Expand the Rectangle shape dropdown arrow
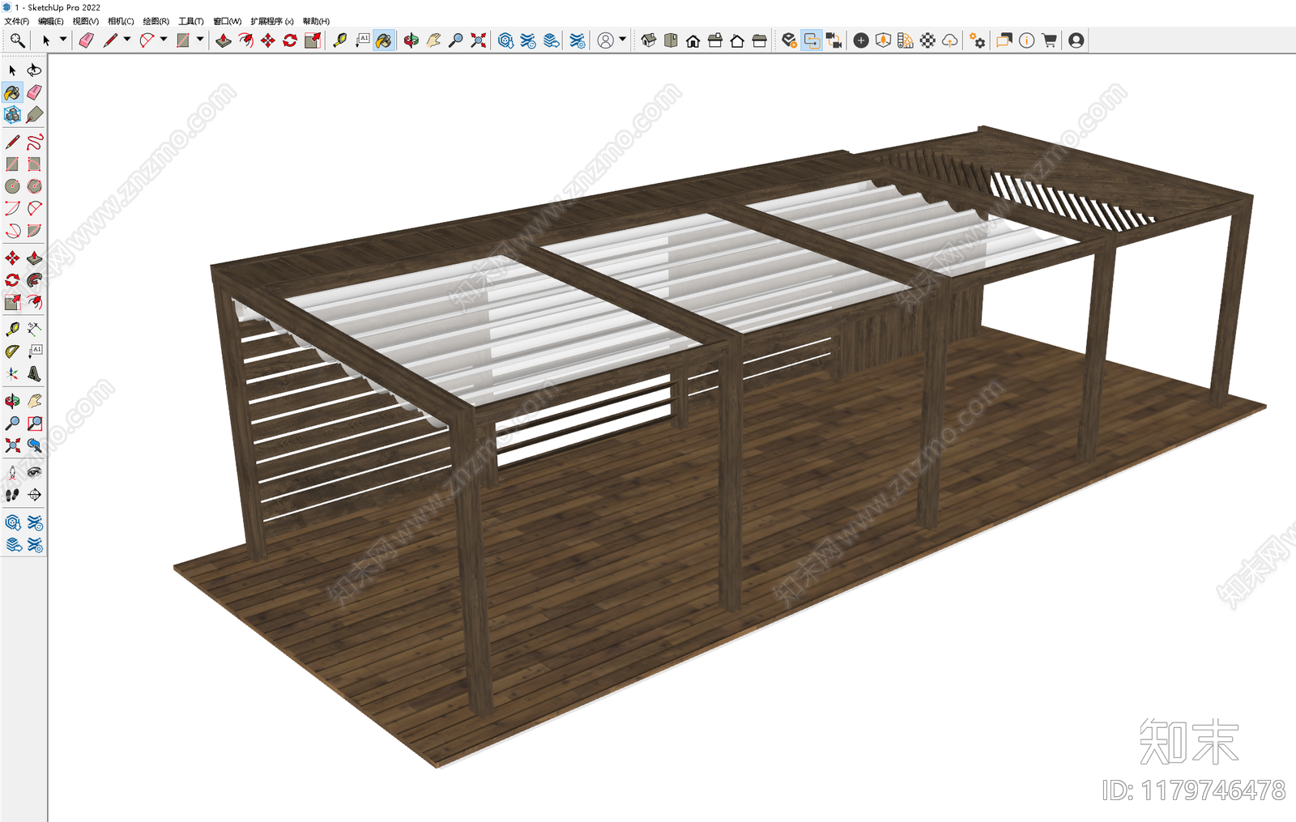1296x822 pixels. [199, 40]
